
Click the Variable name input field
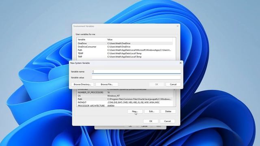tap(136, 71)
